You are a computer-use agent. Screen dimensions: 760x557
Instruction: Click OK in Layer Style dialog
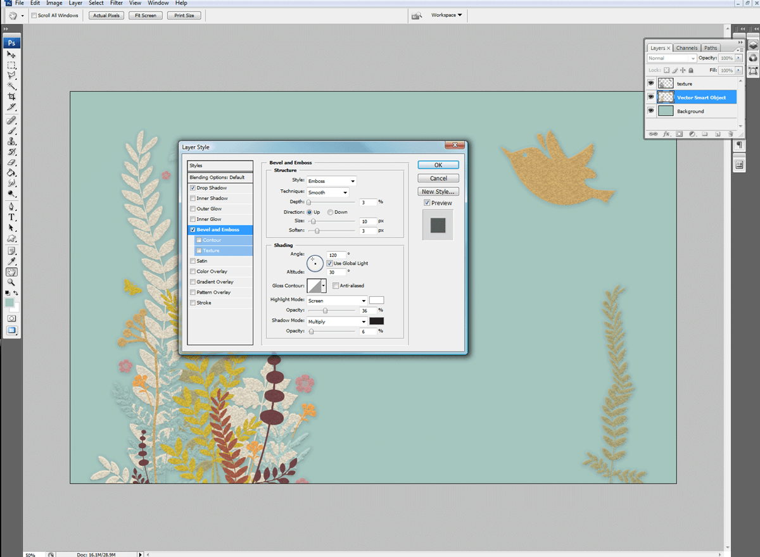coord(438,165)
